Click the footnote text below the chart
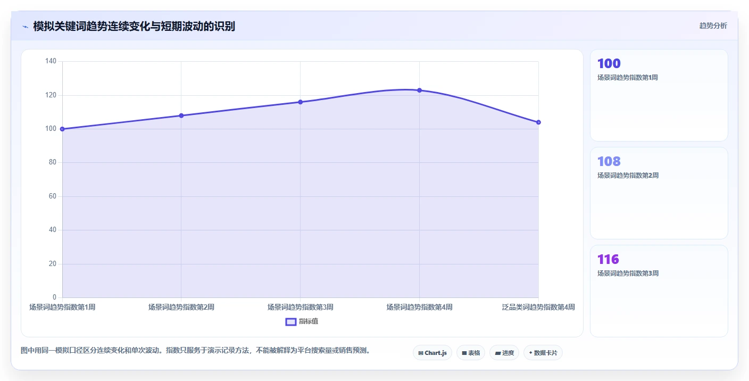 [x=195, y=351]
